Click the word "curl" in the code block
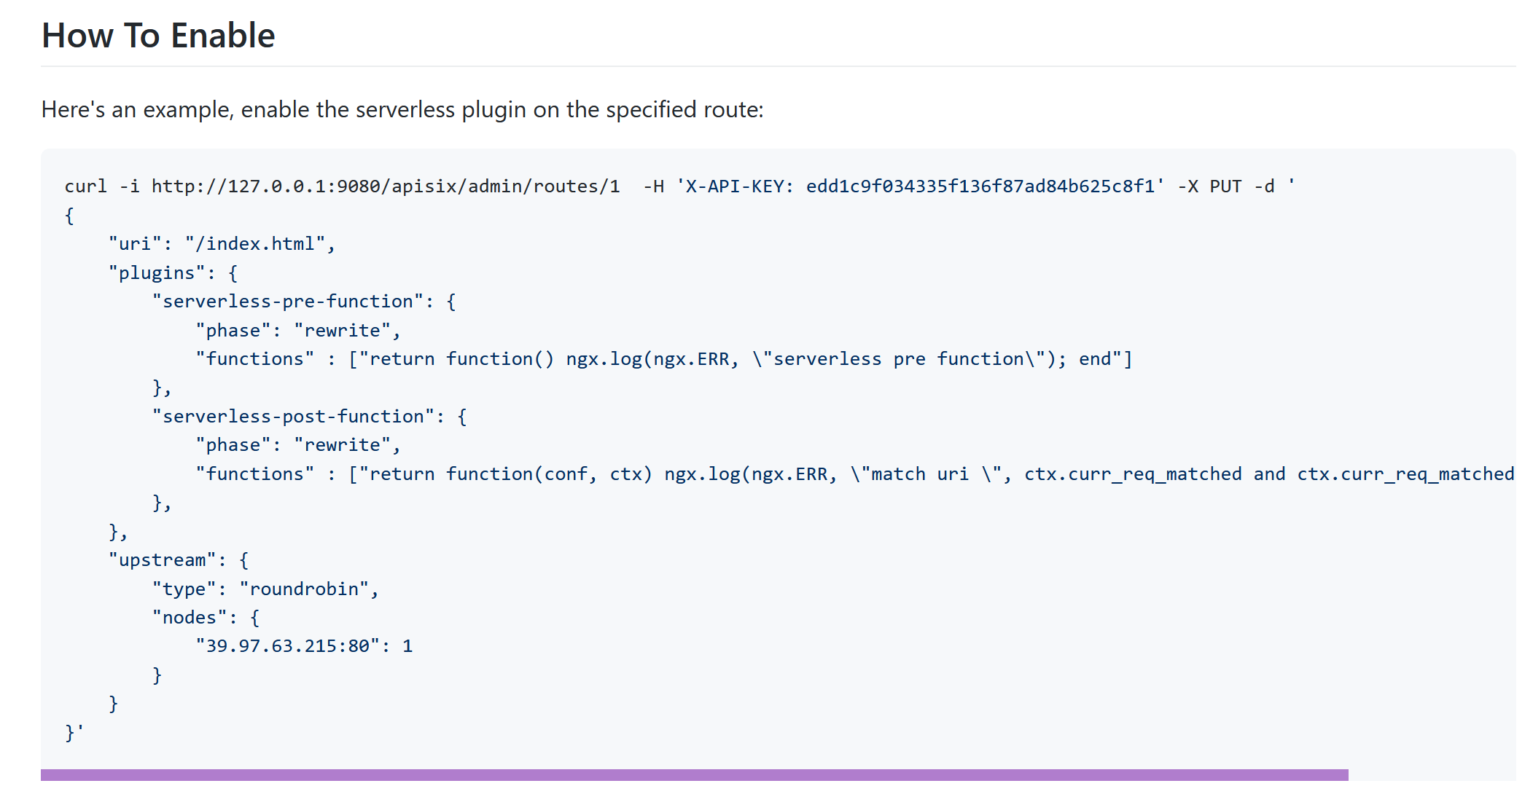Image resolution: width=1533 pixels, height=794 pixels. point(85,186)
